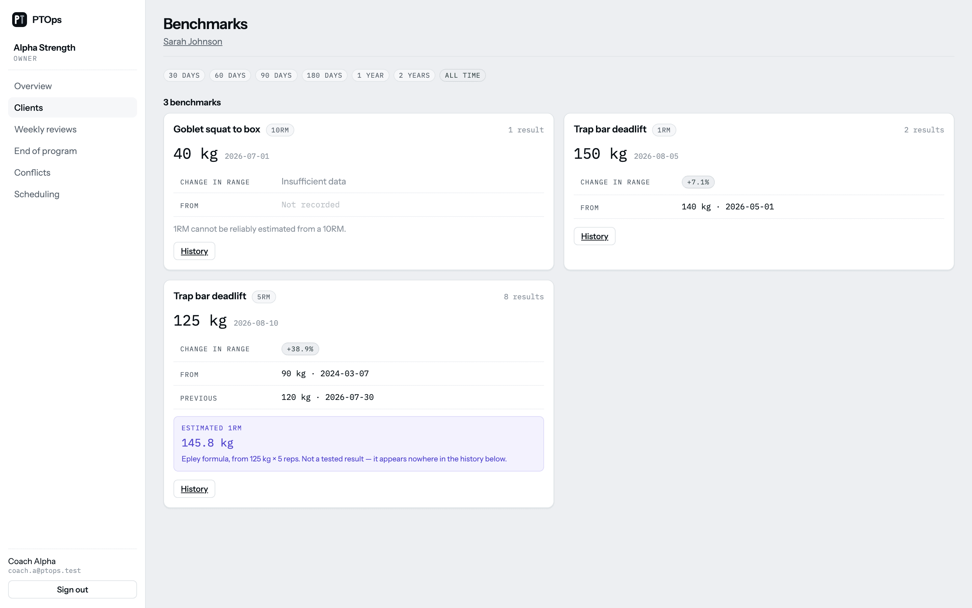This screenshot has width=972, height=608.
Task: Click the Benchmarks page heading
Action: point(205,24)
